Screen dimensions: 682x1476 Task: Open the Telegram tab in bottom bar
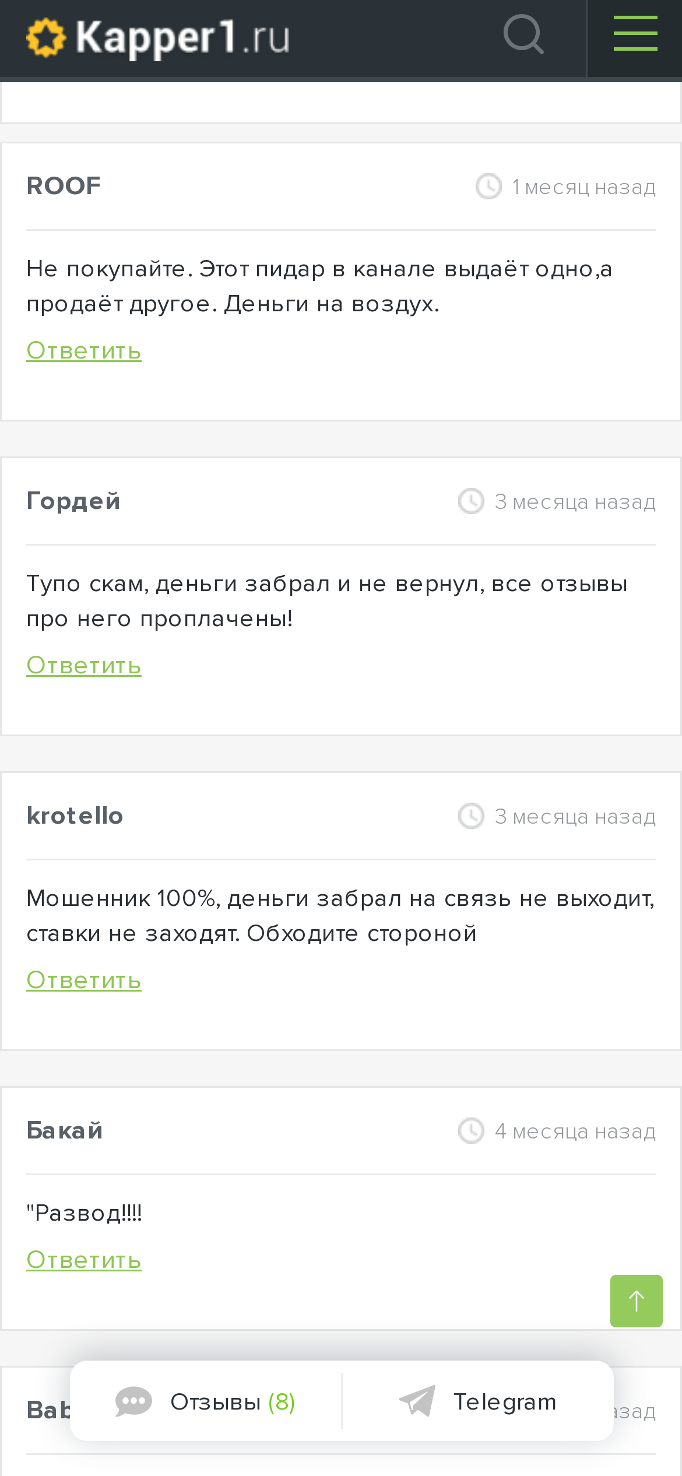click(477, 1401)
